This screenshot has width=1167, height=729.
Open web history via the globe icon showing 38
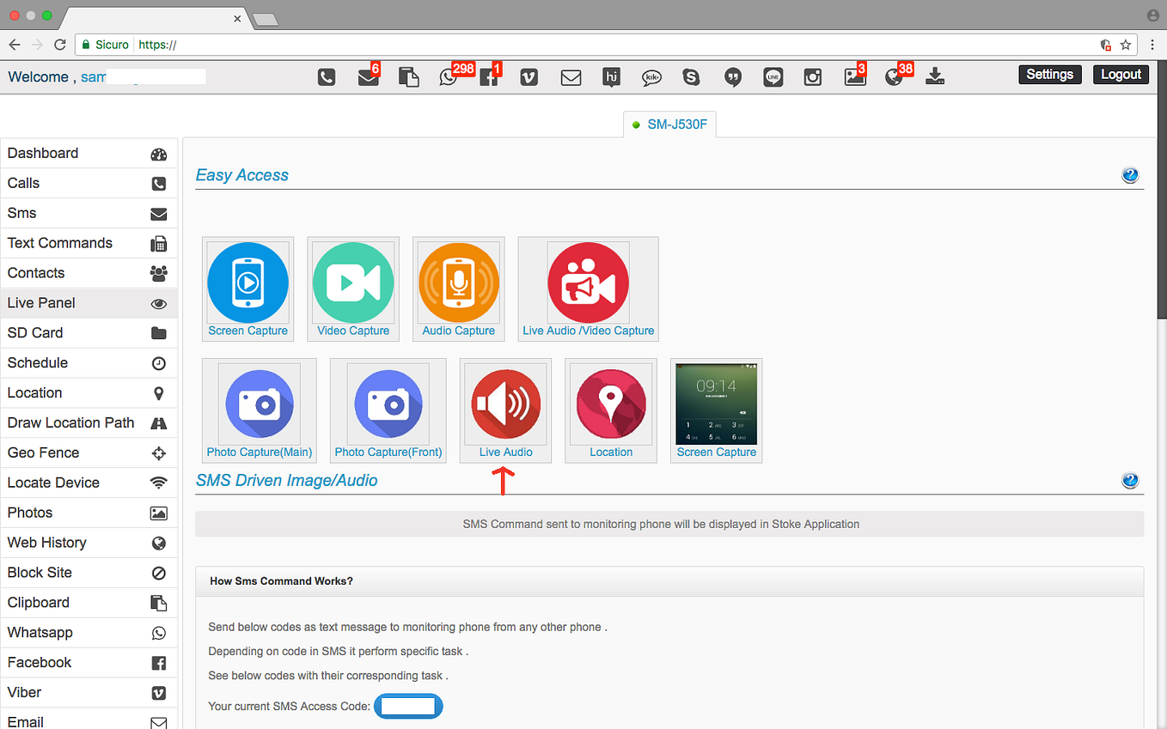(894, 76)
